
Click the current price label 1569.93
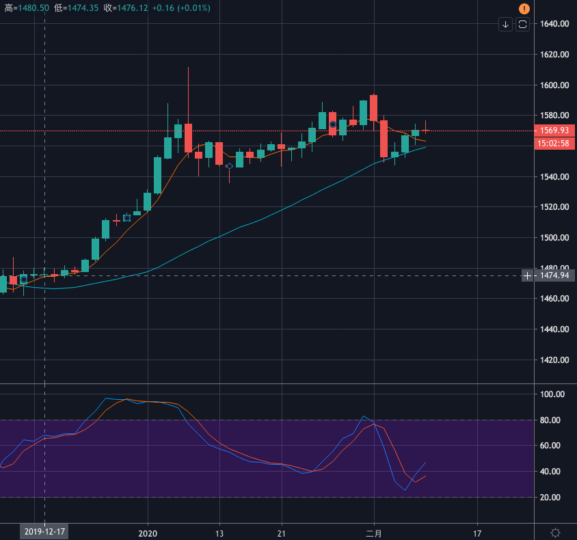[x=554, y=131]
